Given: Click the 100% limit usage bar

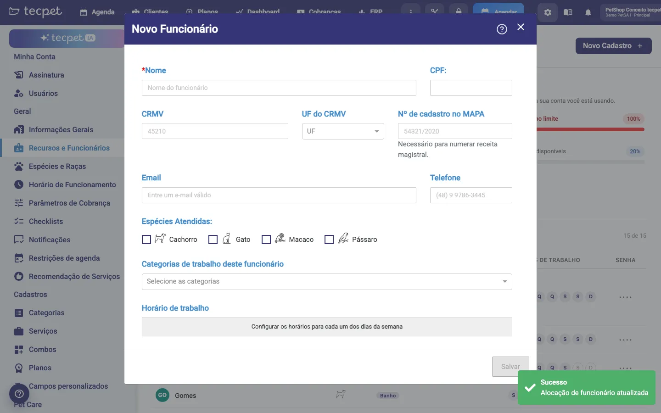Looking at the screenshot, I should coord(590,129).
